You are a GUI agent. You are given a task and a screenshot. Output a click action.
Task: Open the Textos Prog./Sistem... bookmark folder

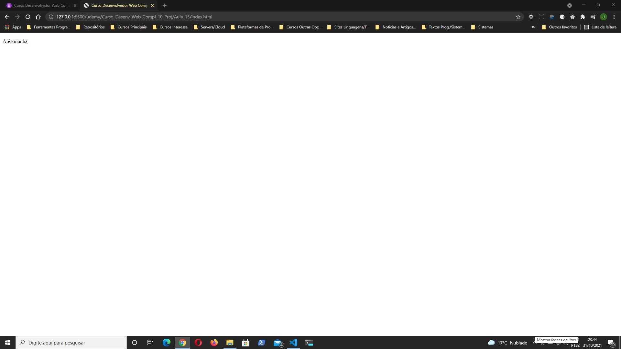(x=444, y=27)
